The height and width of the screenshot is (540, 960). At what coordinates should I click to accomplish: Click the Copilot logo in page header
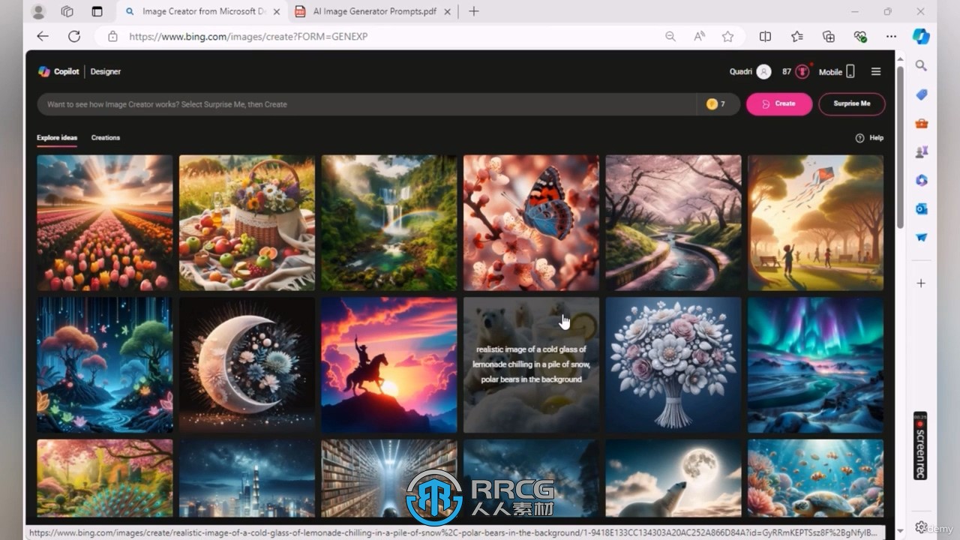coord(44,71)
